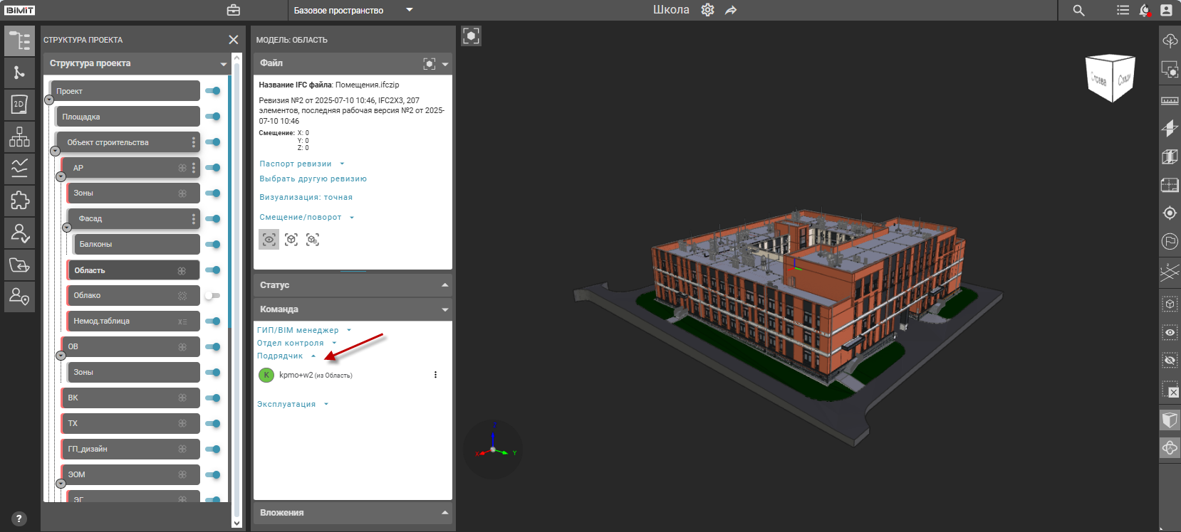Click the Визуализация: точная link

(306, 198)
